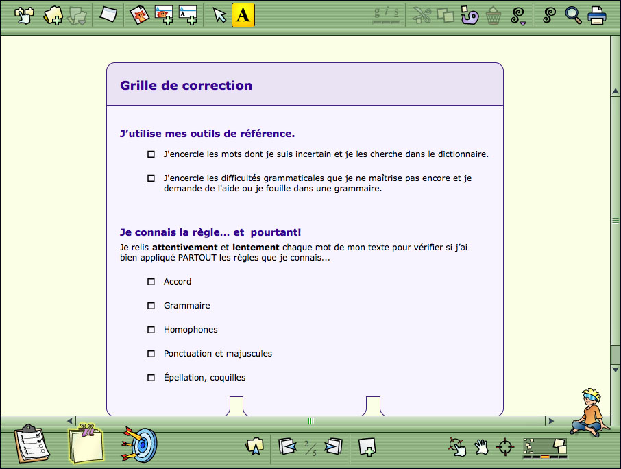Tick the Épellation, coquilles checkbox
This screenshot has height=469, width=621.
(x=151, y=378)
